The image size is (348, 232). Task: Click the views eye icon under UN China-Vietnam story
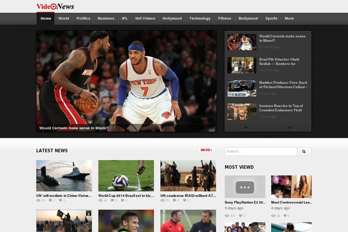click(x=38, y=200)
